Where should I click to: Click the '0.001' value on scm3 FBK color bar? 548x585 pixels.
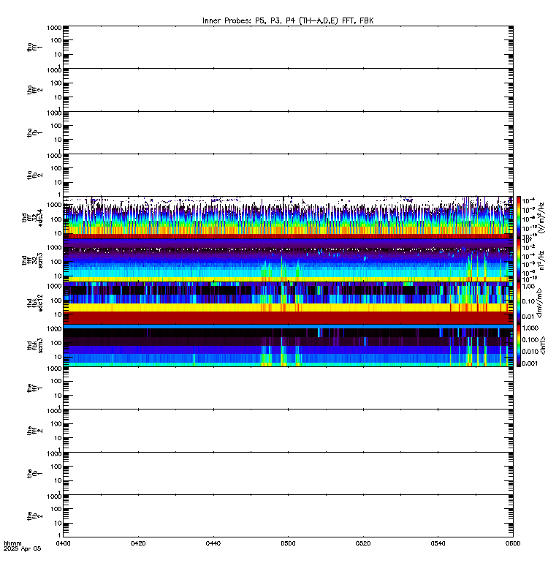530,363
